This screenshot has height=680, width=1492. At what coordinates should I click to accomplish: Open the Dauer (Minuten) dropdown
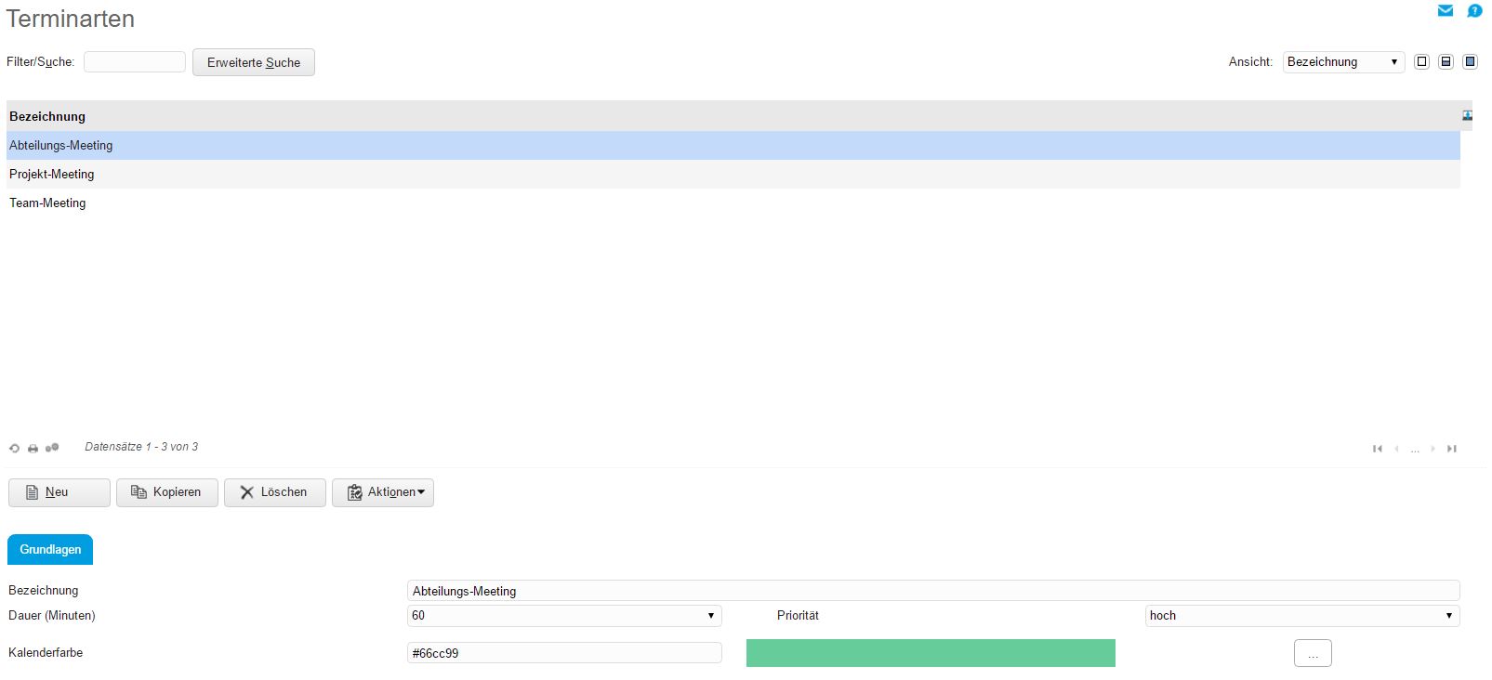[564, 616]
